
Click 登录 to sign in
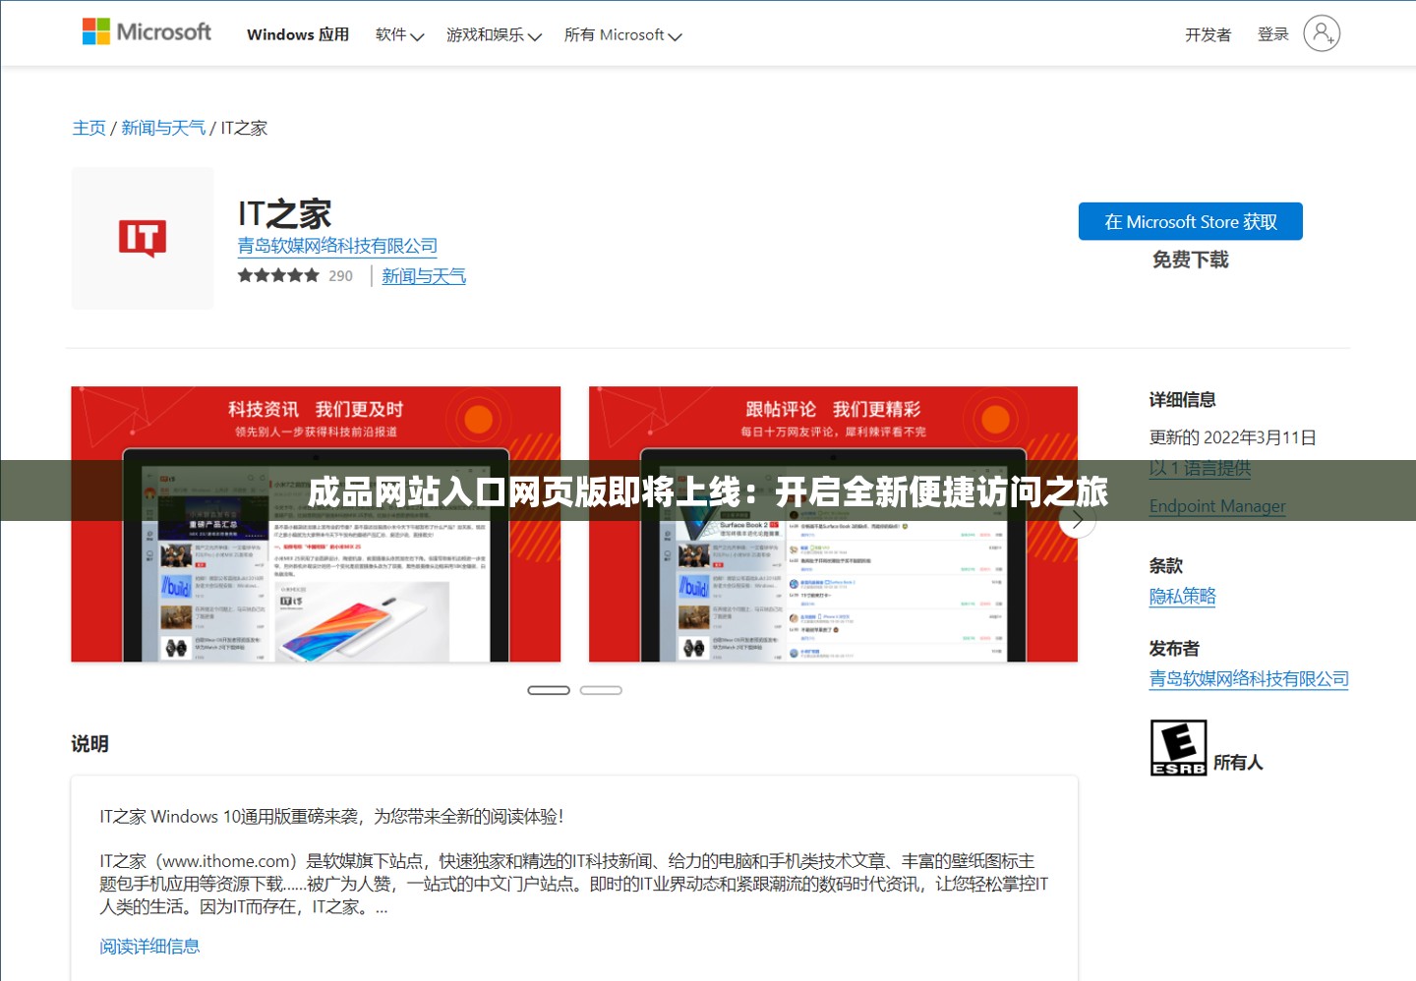tap(1272, 32)
